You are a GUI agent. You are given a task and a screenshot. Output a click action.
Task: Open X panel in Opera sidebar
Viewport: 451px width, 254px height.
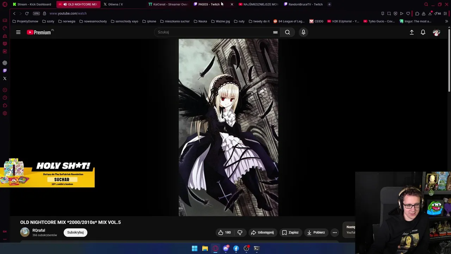(5, 78)
